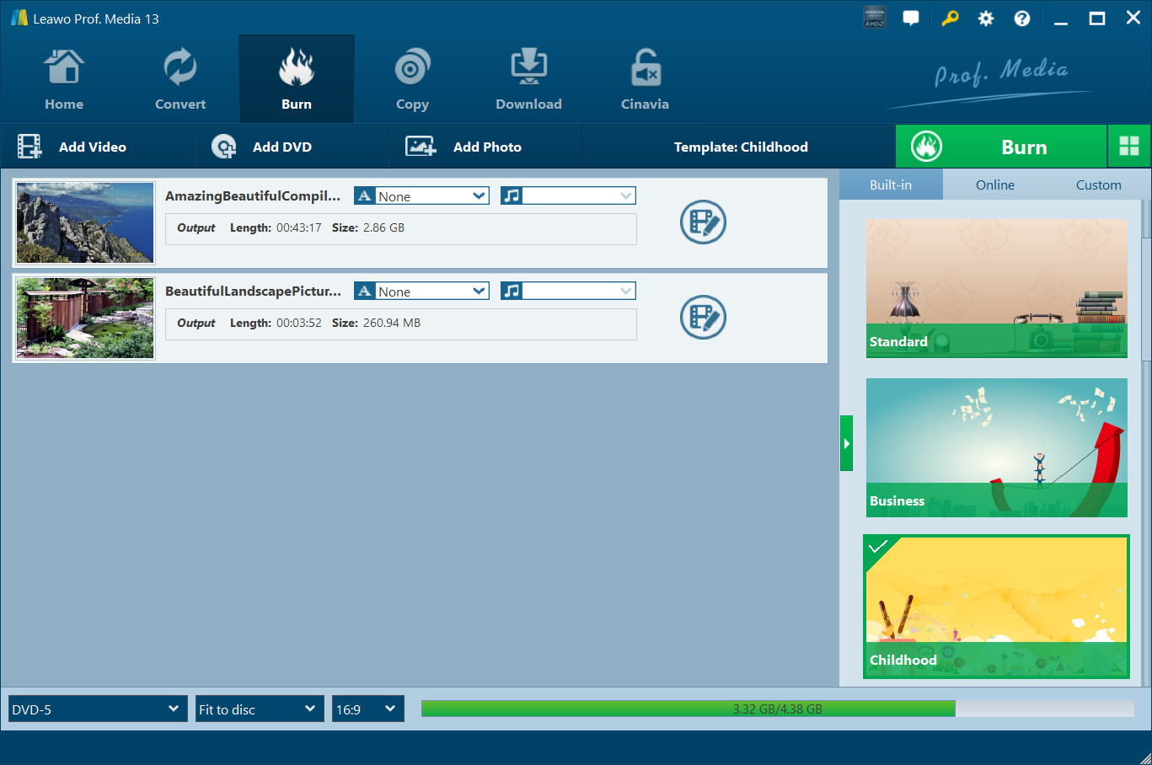Open the Custom templates tab

[x=1098, y=185]
